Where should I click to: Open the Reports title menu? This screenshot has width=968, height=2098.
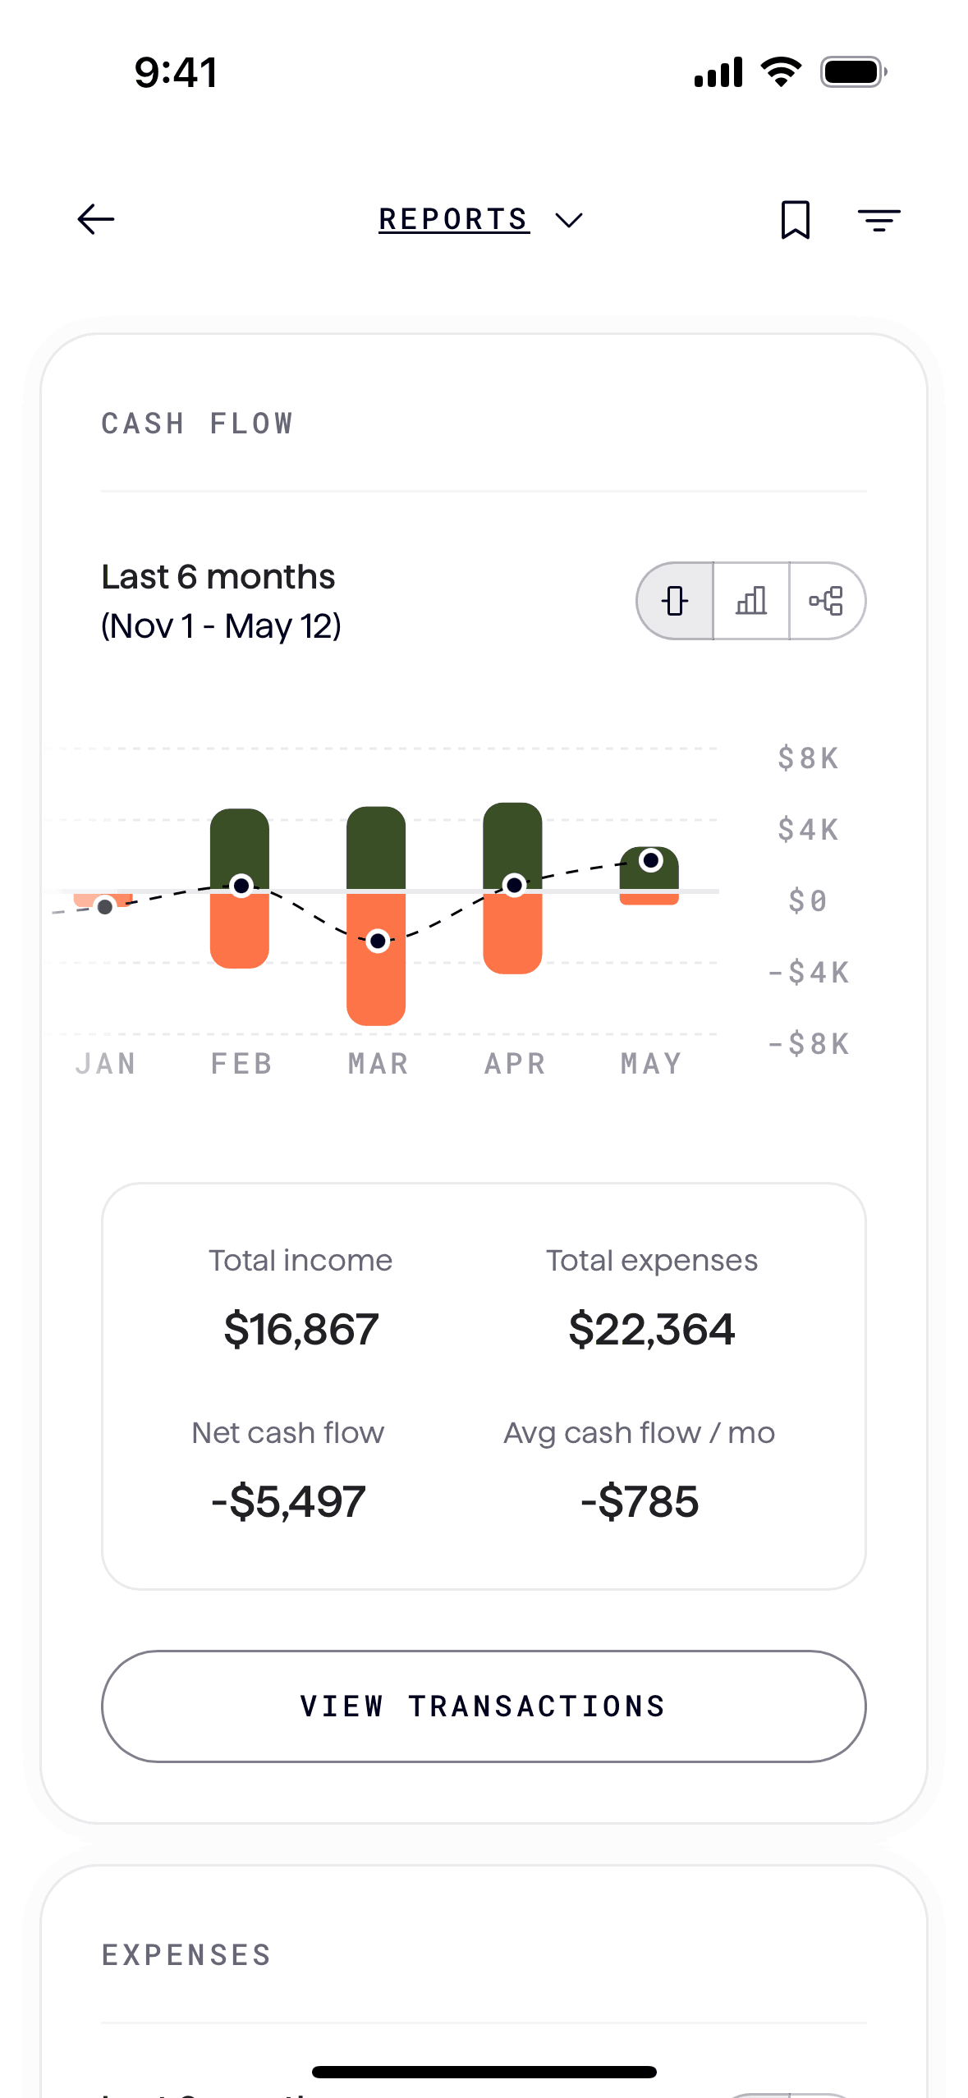453,219
